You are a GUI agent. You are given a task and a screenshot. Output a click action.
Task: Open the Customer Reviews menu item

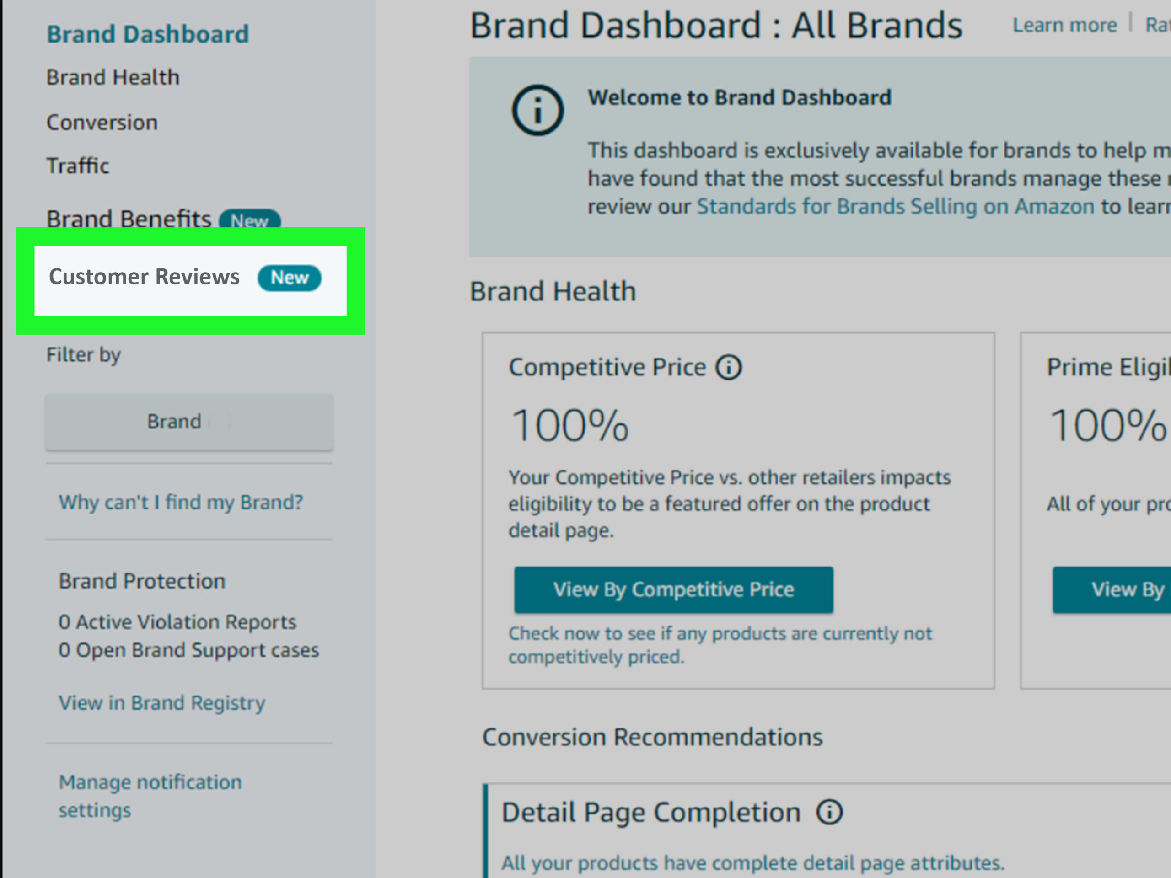tap(191, 280)
